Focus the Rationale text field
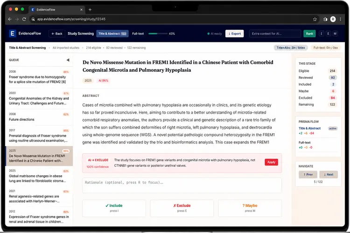This screenshot has width=350, height=233. [x=182, y=185]
